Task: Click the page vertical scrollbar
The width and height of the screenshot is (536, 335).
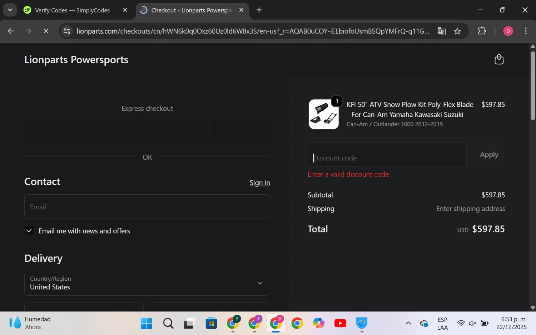Action: coord(533,86)
